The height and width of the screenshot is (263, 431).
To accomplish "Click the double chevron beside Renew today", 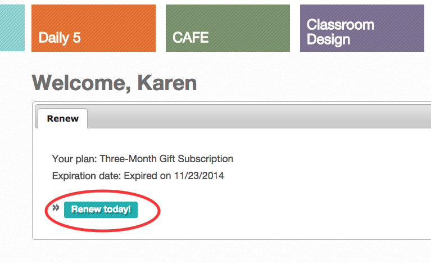I will pos(56,208).
